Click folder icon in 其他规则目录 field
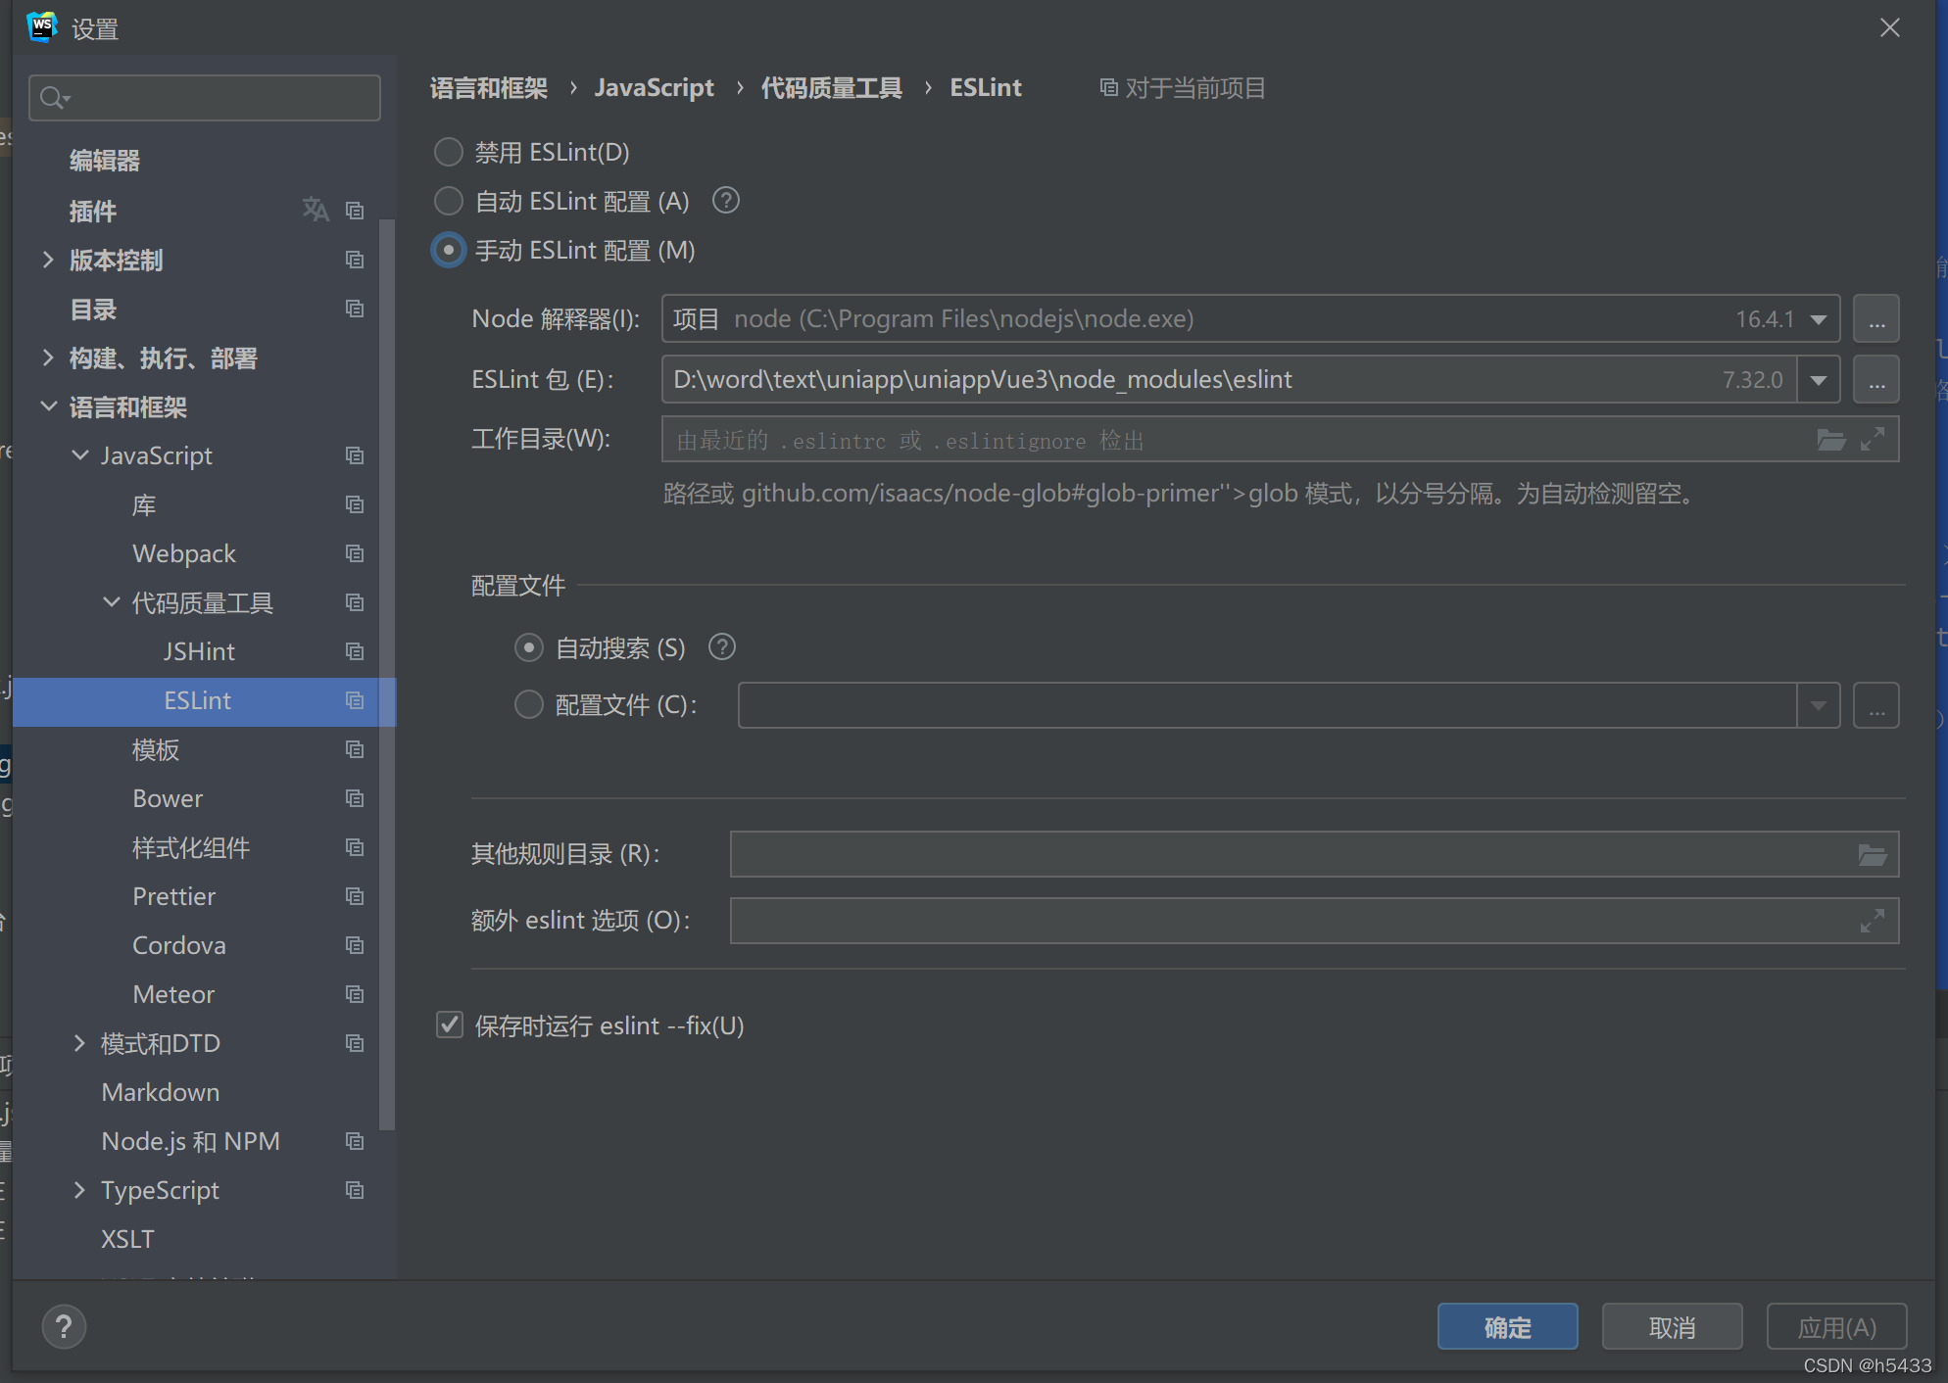 pos(1873,855)
